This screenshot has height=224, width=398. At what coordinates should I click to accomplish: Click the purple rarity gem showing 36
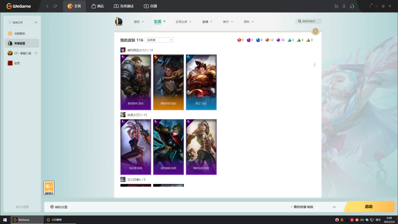tap(278, 40)
